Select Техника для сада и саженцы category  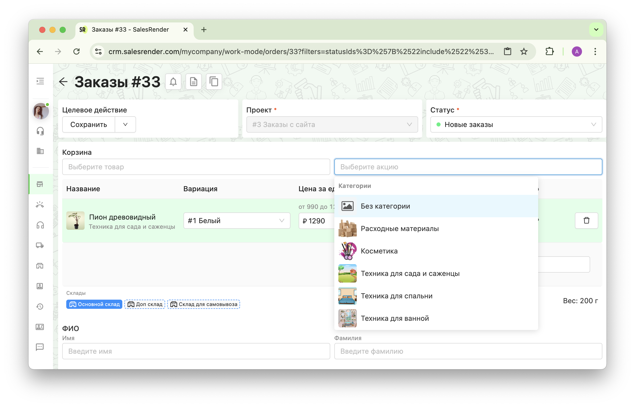coord(436,274)
